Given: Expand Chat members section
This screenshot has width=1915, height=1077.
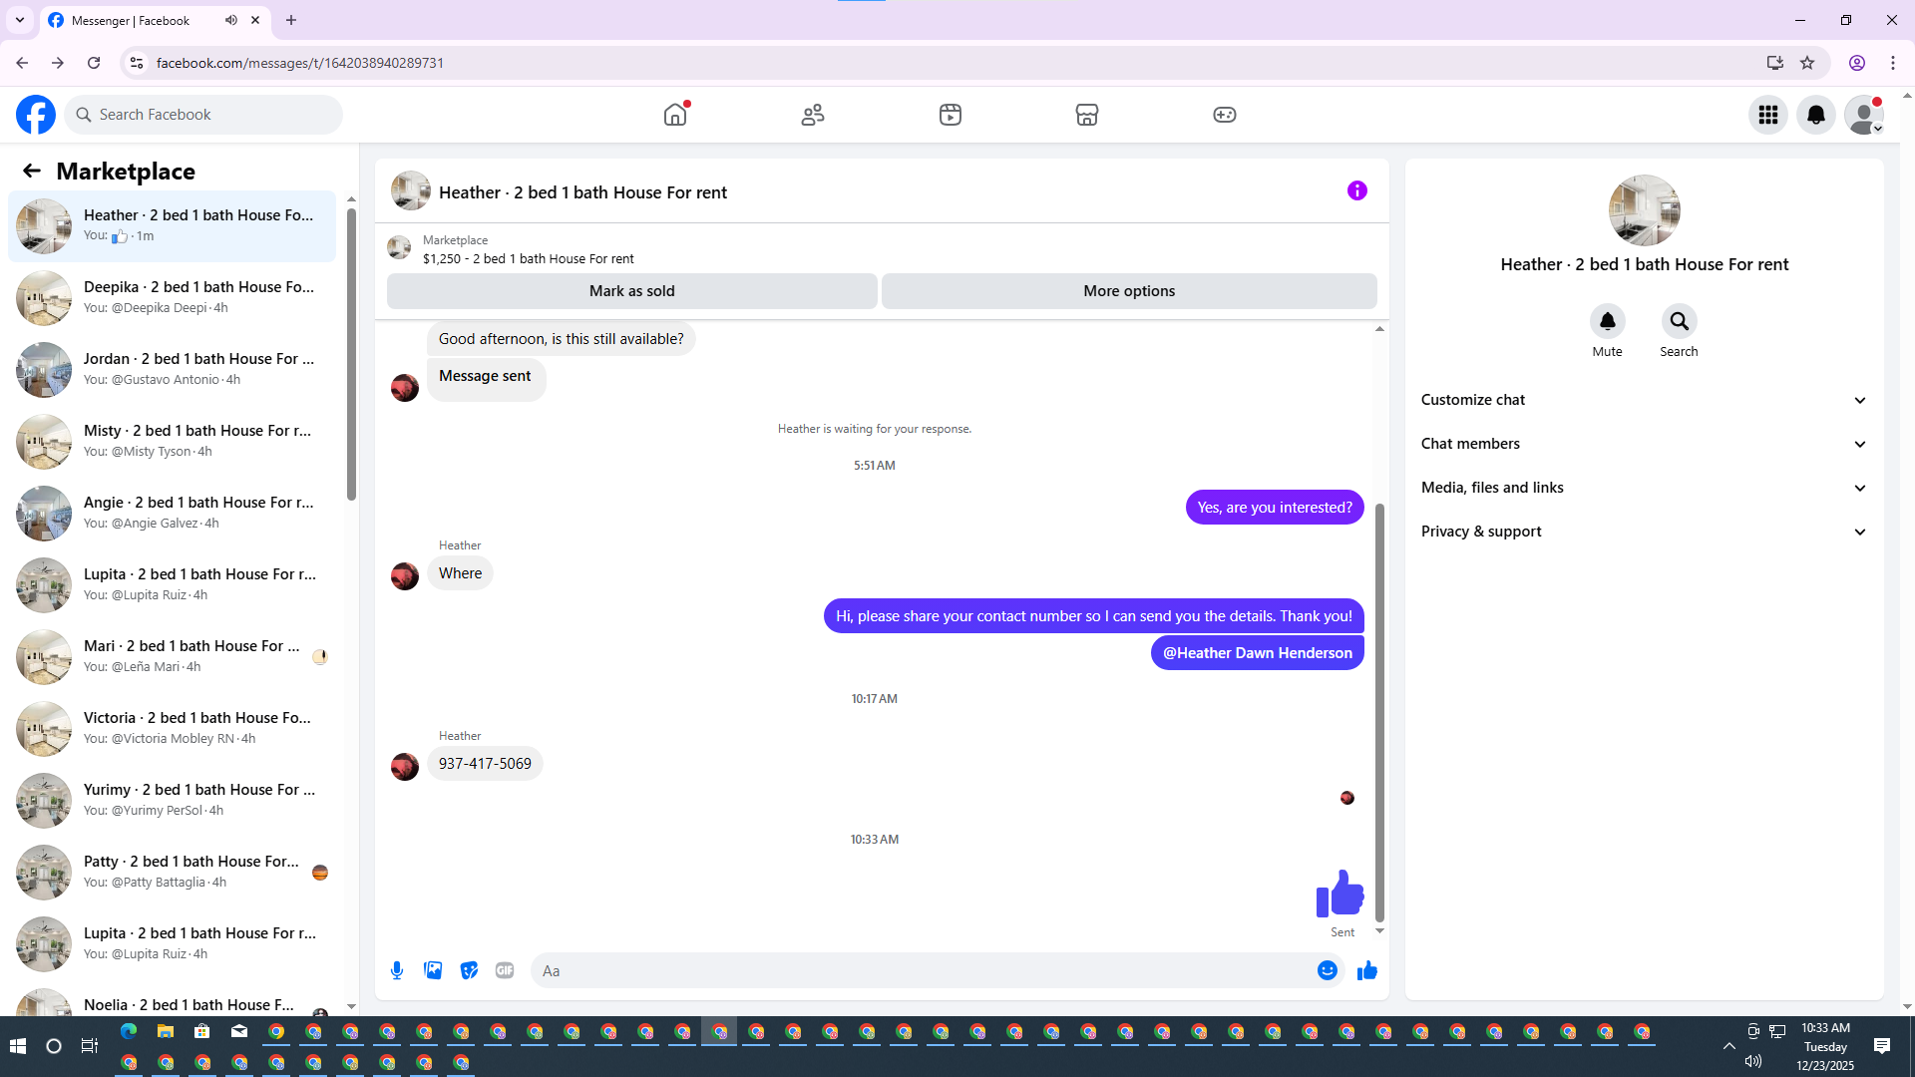Looking at the screenshot, I should click(x=1644, y=444).
